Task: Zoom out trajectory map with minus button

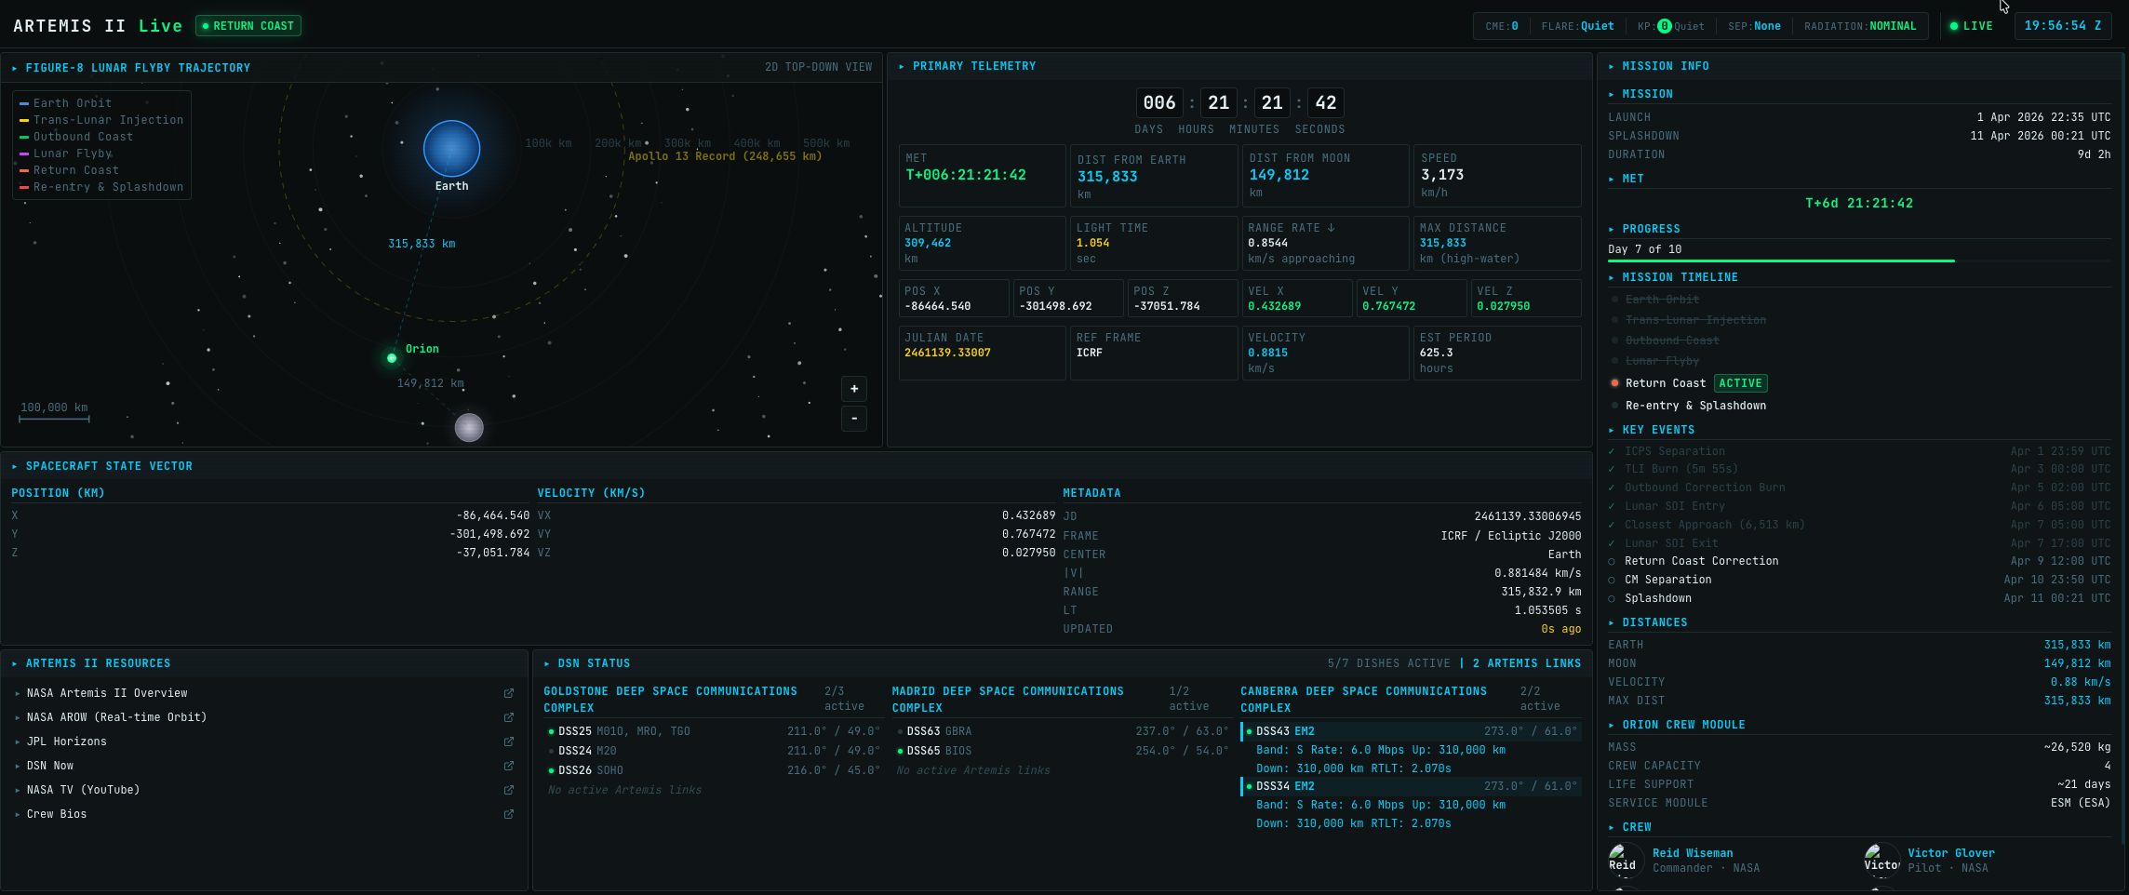Action: tap(854, 419)
